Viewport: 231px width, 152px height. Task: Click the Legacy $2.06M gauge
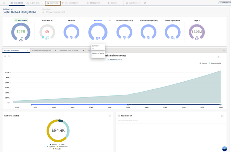(x=197, y=31)
